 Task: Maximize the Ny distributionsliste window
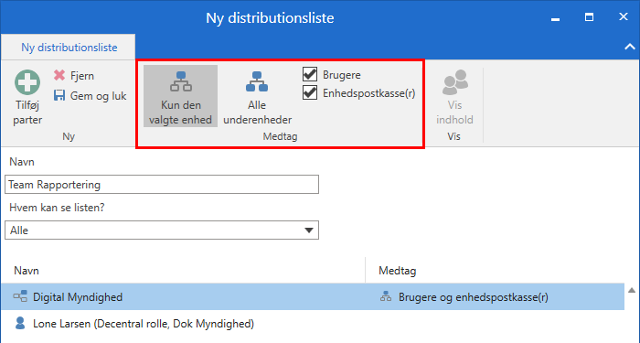click(589, 17)
